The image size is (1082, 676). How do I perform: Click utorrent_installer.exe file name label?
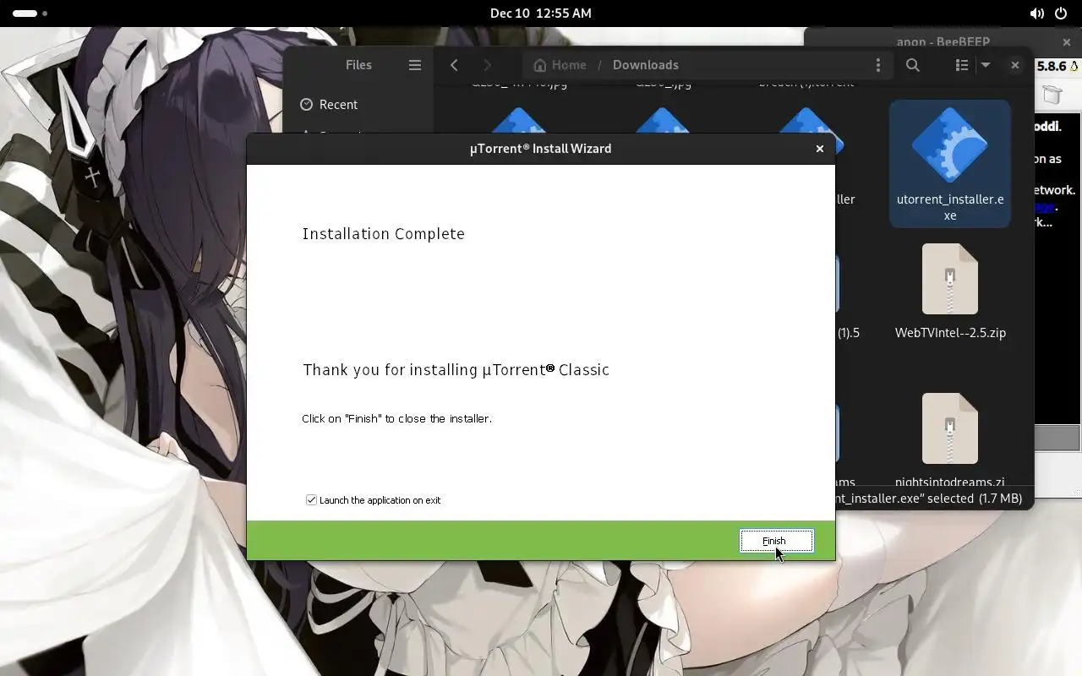click(950, 207)
